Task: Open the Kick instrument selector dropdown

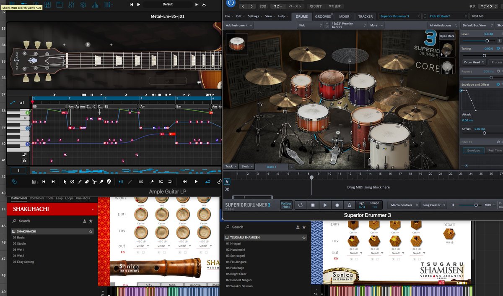Action: [311, 25]
